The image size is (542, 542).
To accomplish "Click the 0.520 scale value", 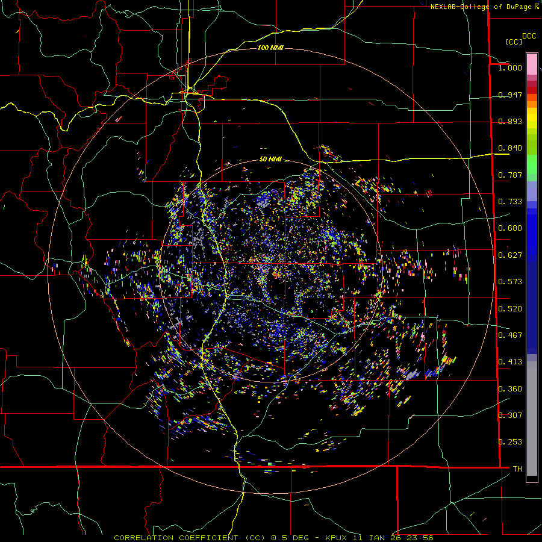I will click(x=510, y=308).
